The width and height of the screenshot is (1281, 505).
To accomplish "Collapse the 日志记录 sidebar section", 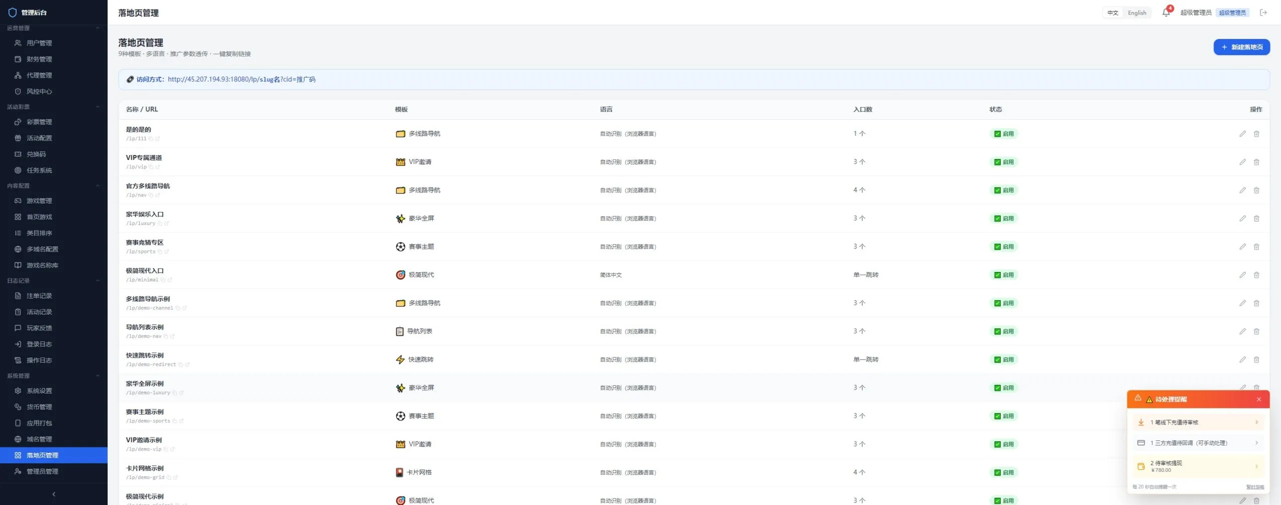I will pyautogui.click(x=98, y=281).
